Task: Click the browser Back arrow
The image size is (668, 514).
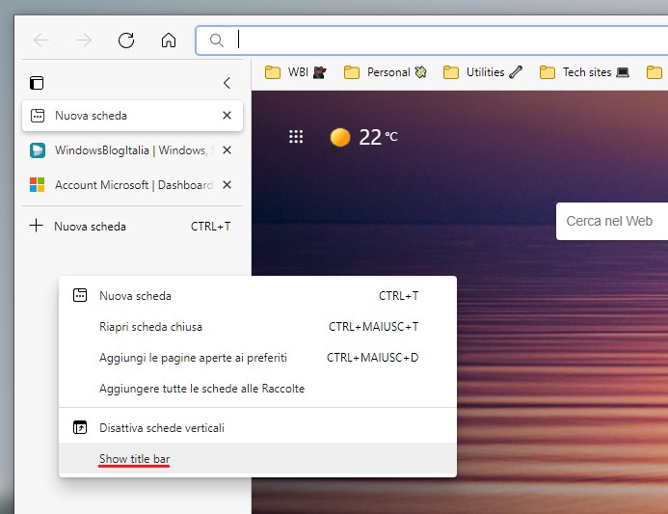Action: tap(41, 41)
